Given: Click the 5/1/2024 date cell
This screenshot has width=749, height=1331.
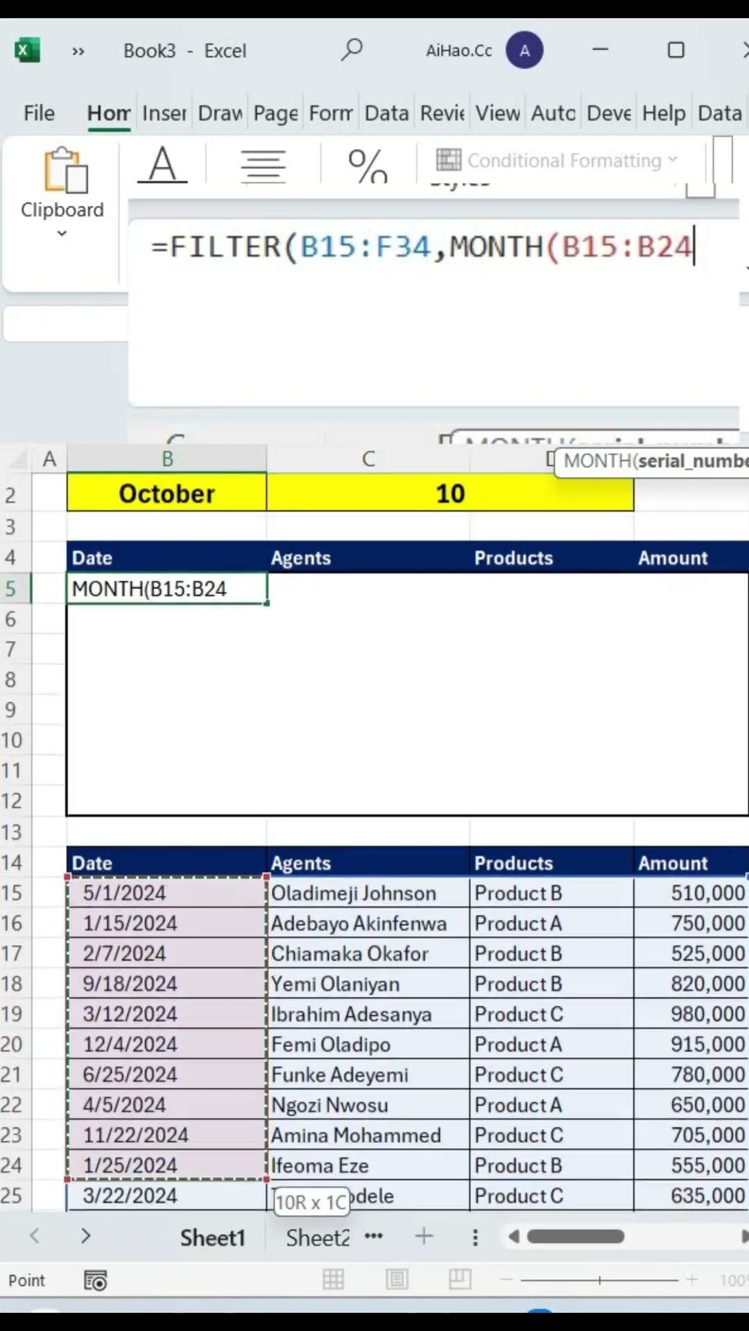Looking at the screenshot, I should [x=166, y=893].
